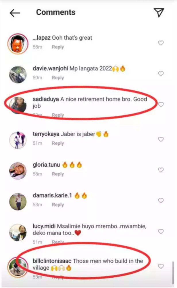Like _.lapaz's comment with heart
The image size is (177, 288).
161,43
